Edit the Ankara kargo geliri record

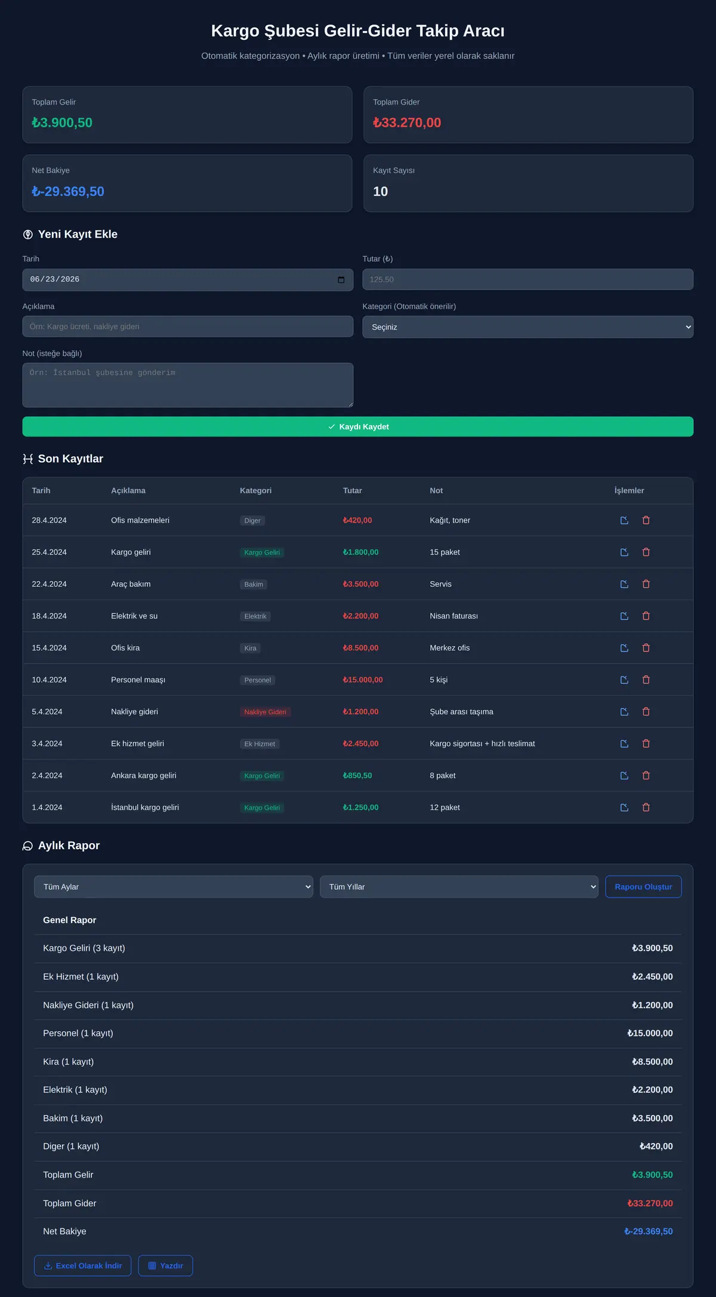(x=624, y=776)
